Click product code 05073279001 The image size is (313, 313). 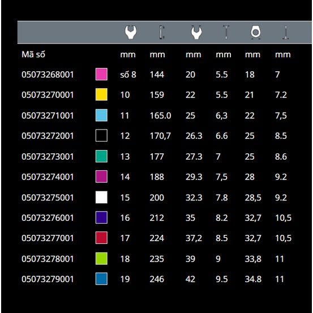(48, 279)
